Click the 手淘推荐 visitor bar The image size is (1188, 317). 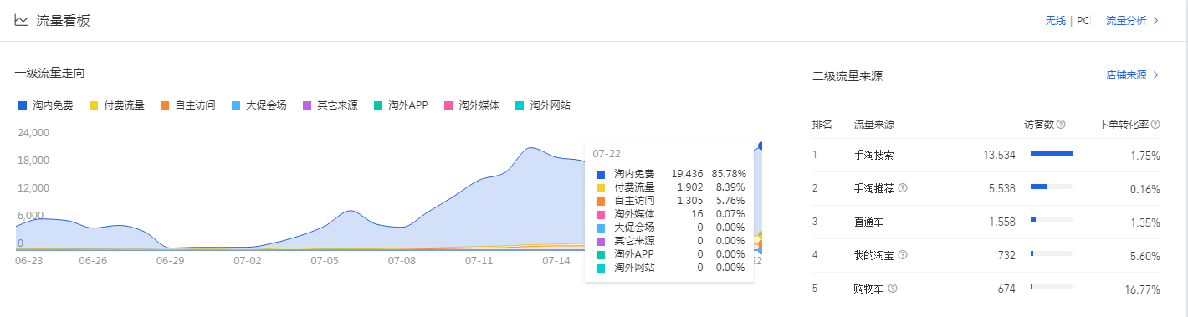(1052, 187)
